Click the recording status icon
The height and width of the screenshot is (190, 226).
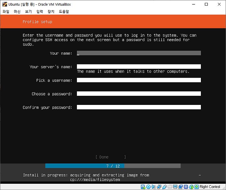point(180,187)
